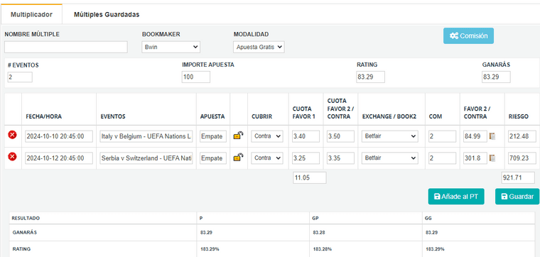Save the multiple with Guardar button
This screenshot has width=540, height=257.
point(517,197)
